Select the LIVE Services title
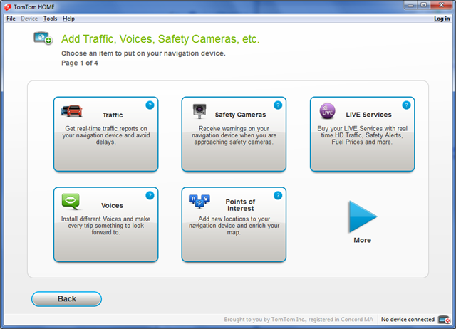 369,115
